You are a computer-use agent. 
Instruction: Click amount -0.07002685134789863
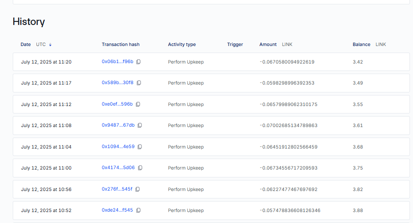coord(288,126)
